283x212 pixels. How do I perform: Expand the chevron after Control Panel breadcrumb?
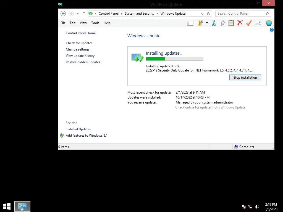tap(122, 14)
